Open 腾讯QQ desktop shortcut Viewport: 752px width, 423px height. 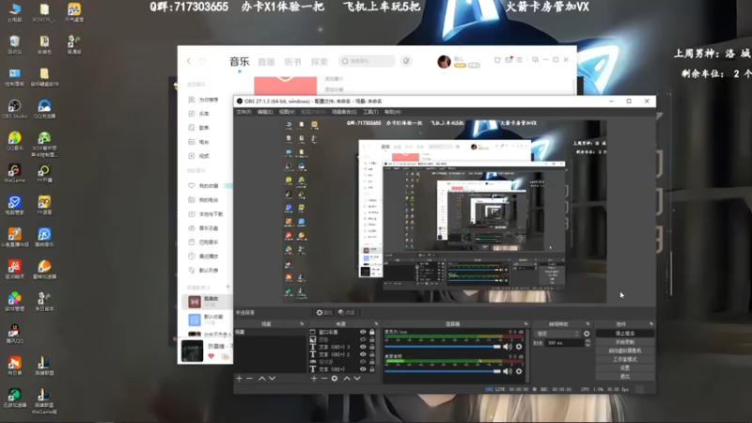point(14,334)
